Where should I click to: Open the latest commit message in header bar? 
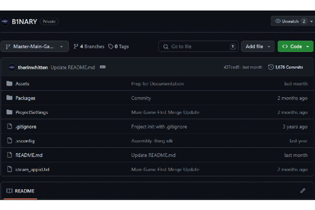[73, 68]
